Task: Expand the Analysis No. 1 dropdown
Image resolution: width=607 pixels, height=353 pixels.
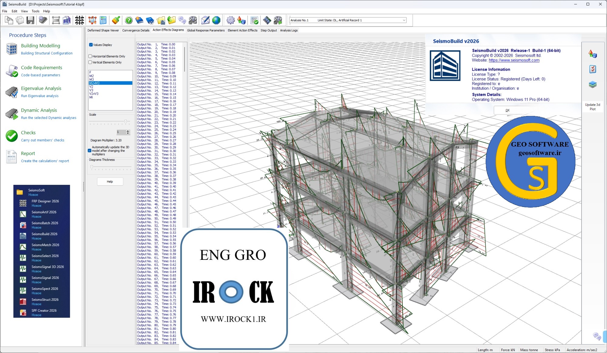Action: pos(404,20)
